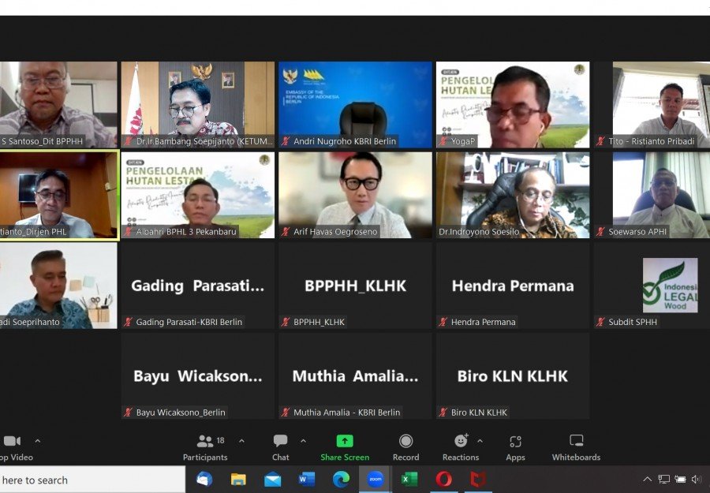Open the Chat panel

280,447
